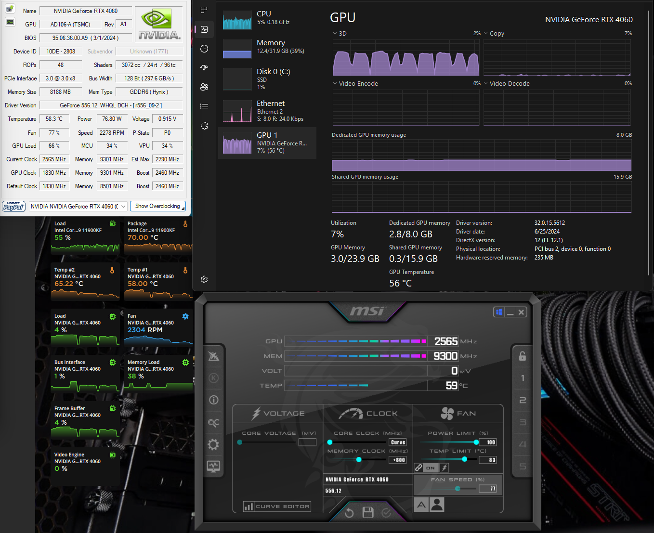
Task: Toggle power and temp limit link
Action: coord(419,468)
